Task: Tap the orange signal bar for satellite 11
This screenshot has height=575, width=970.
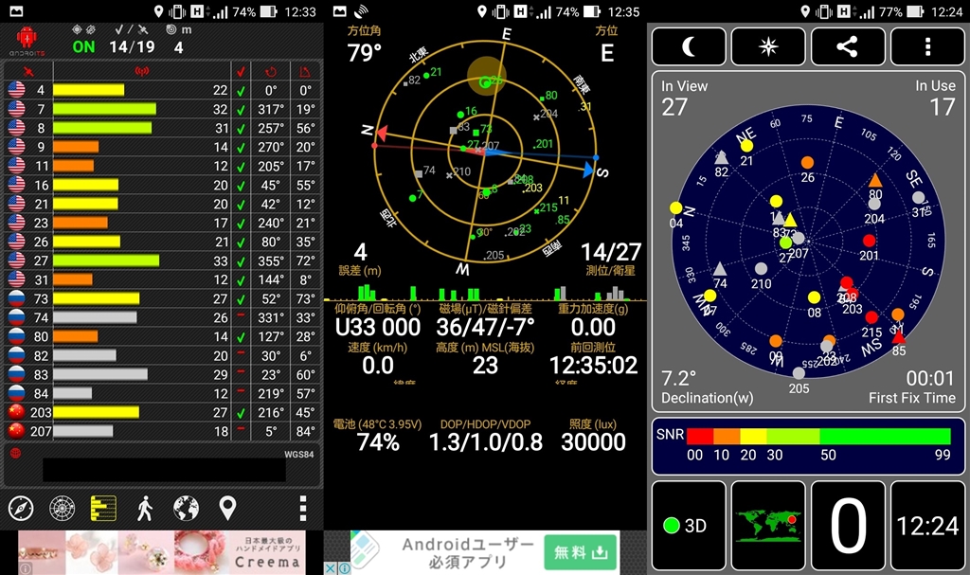Action: pos(73,166)
